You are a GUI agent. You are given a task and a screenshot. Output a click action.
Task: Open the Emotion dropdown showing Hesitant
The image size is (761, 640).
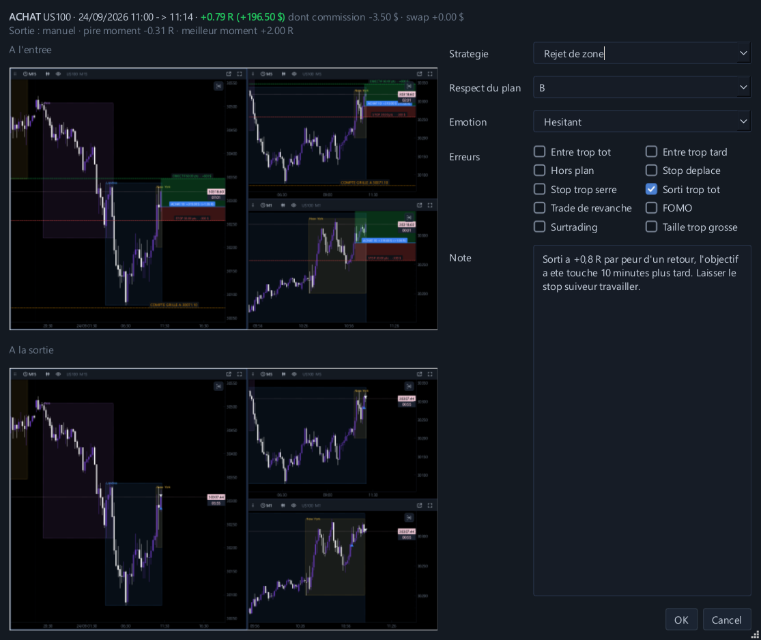point(642,121)
